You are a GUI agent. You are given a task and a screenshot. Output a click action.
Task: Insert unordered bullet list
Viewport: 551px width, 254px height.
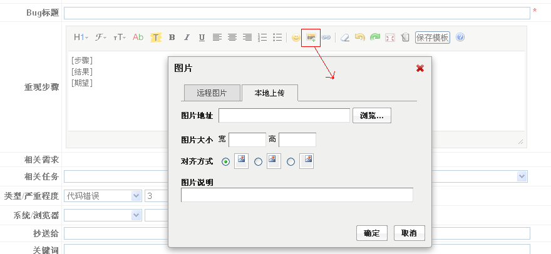pyautogui.click(x=277, y=38)
